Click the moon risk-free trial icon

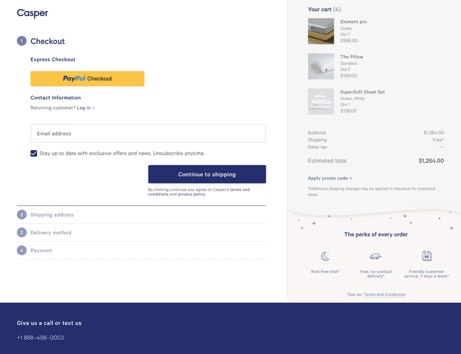coord(325,256)
